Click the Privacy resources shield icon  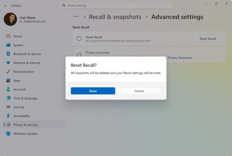point(79,55)
